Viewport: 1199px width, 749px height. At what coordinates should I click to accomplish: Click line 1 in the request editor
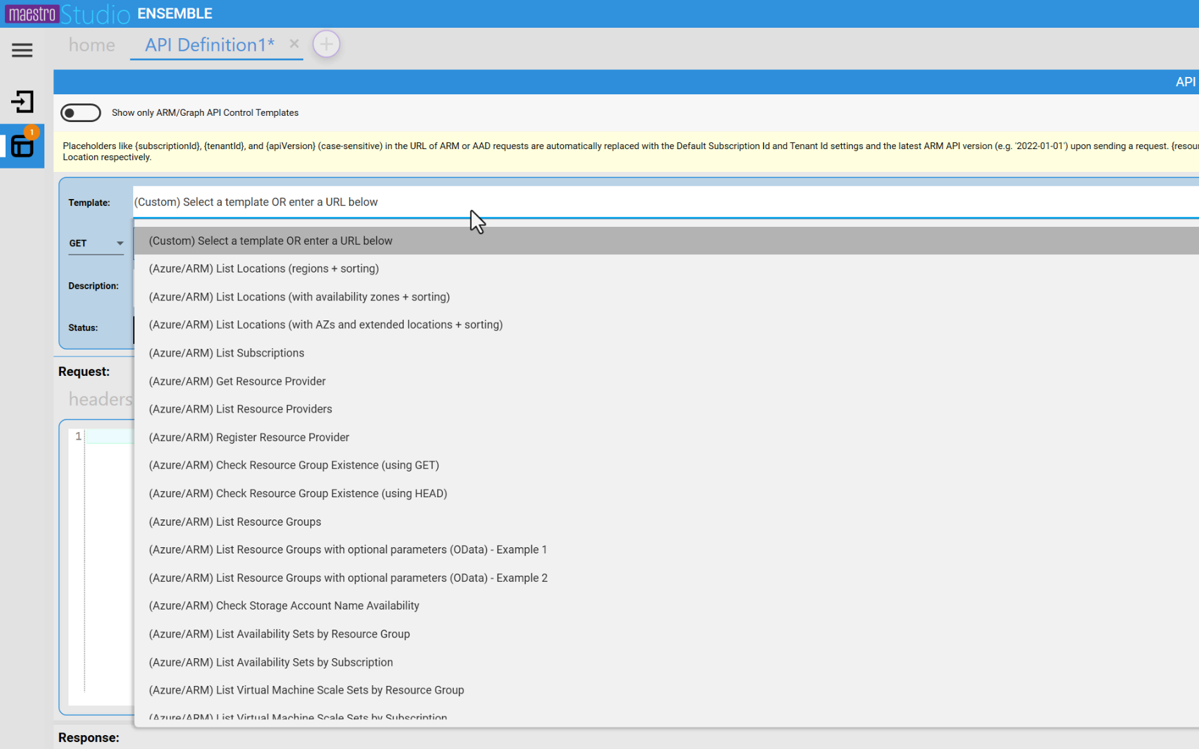(x=108, y=436)
